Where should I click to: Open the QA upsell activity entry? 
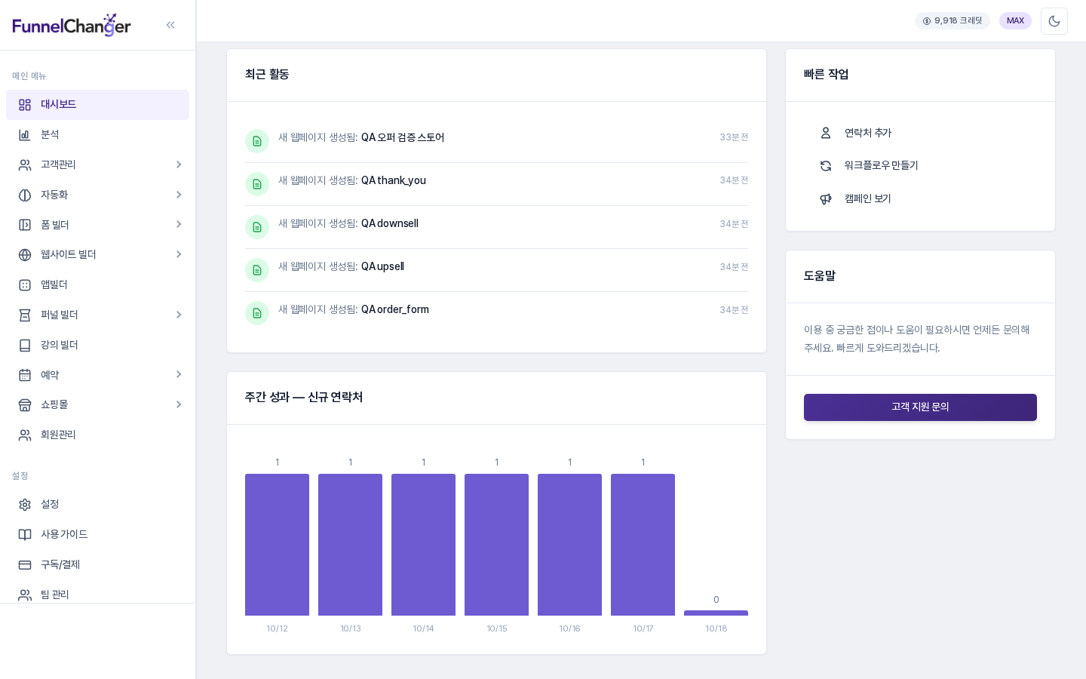point(496,270)
